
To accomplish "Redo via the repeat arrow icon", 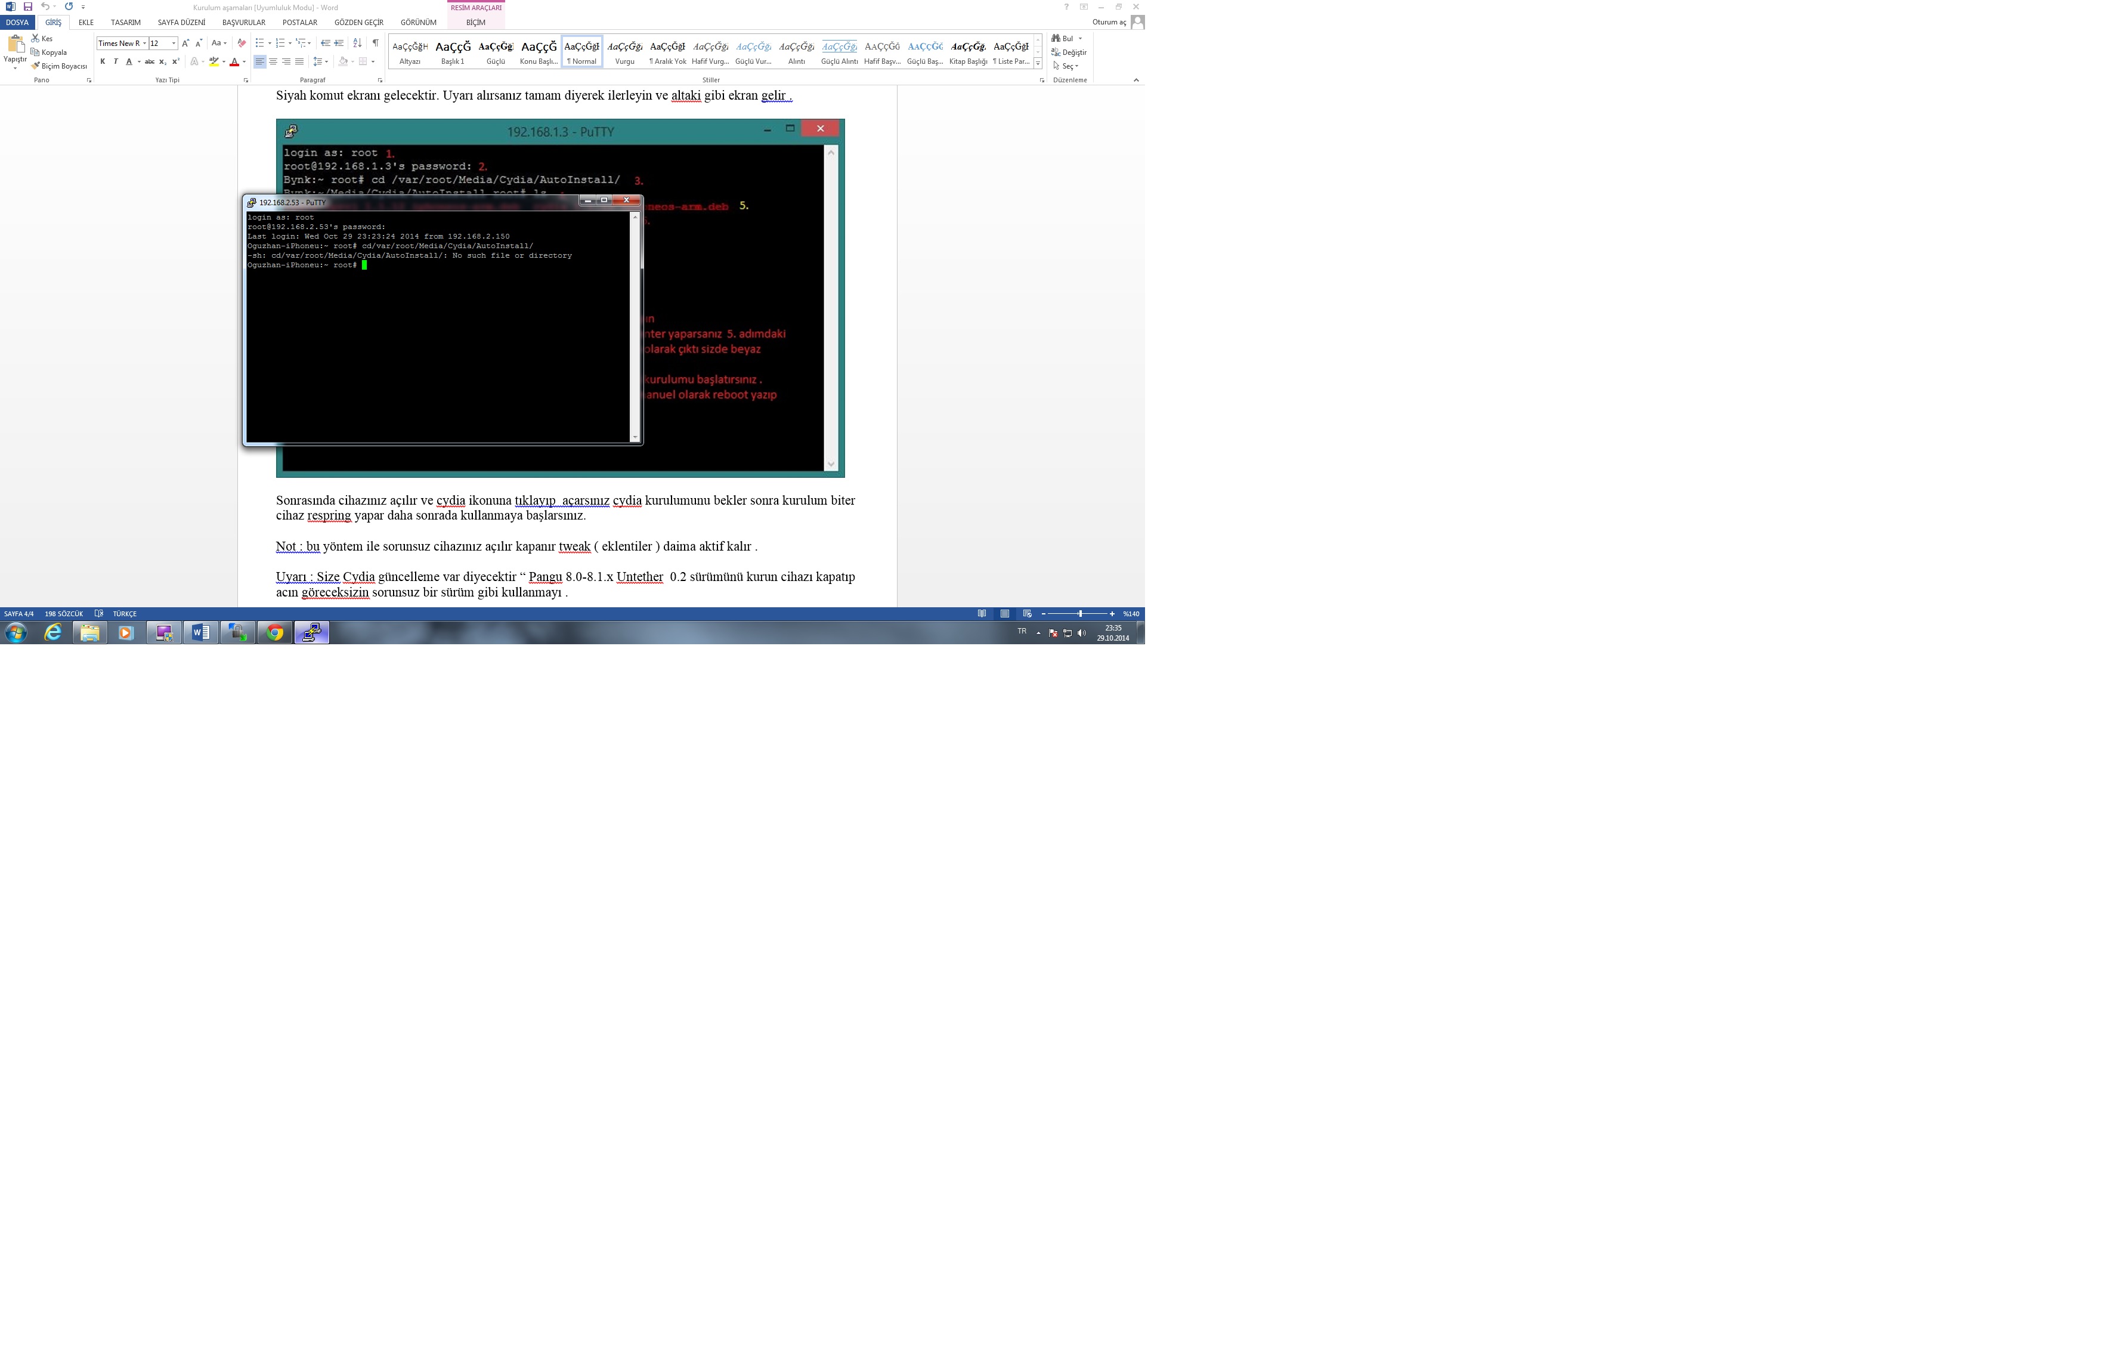I will point(69,7).
